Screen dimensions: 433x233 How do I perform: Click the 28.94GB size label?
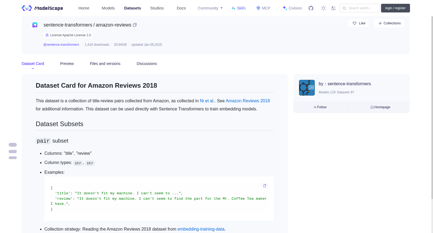[120, 45]
